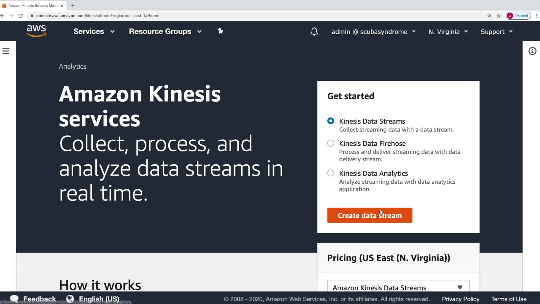Viewport: 540px width, 304px height.
Task: Click the Pricing (US East (N. Virginia)) heading
Action: [x=389, y=258]
